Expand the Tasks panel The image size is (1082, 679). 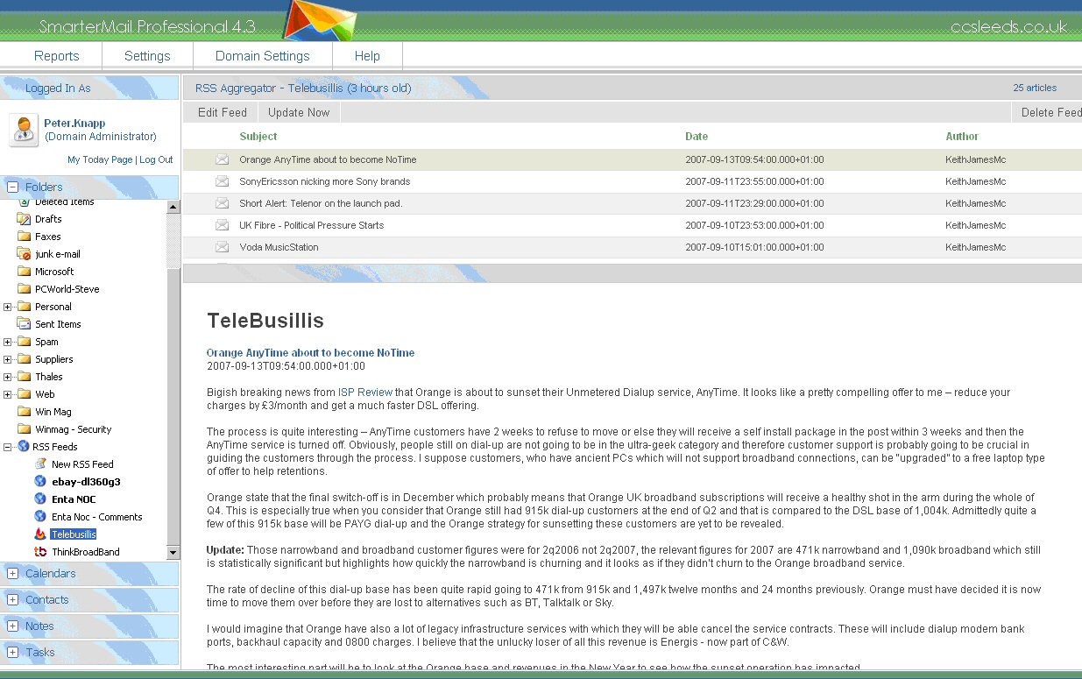tap(13, 653)
